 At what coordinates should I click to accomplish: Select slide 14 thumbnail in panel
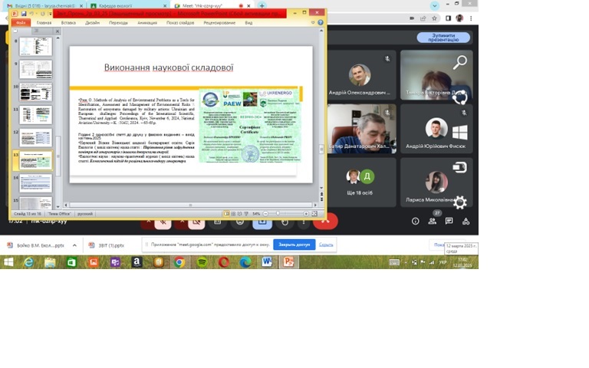tap(35, 182)
